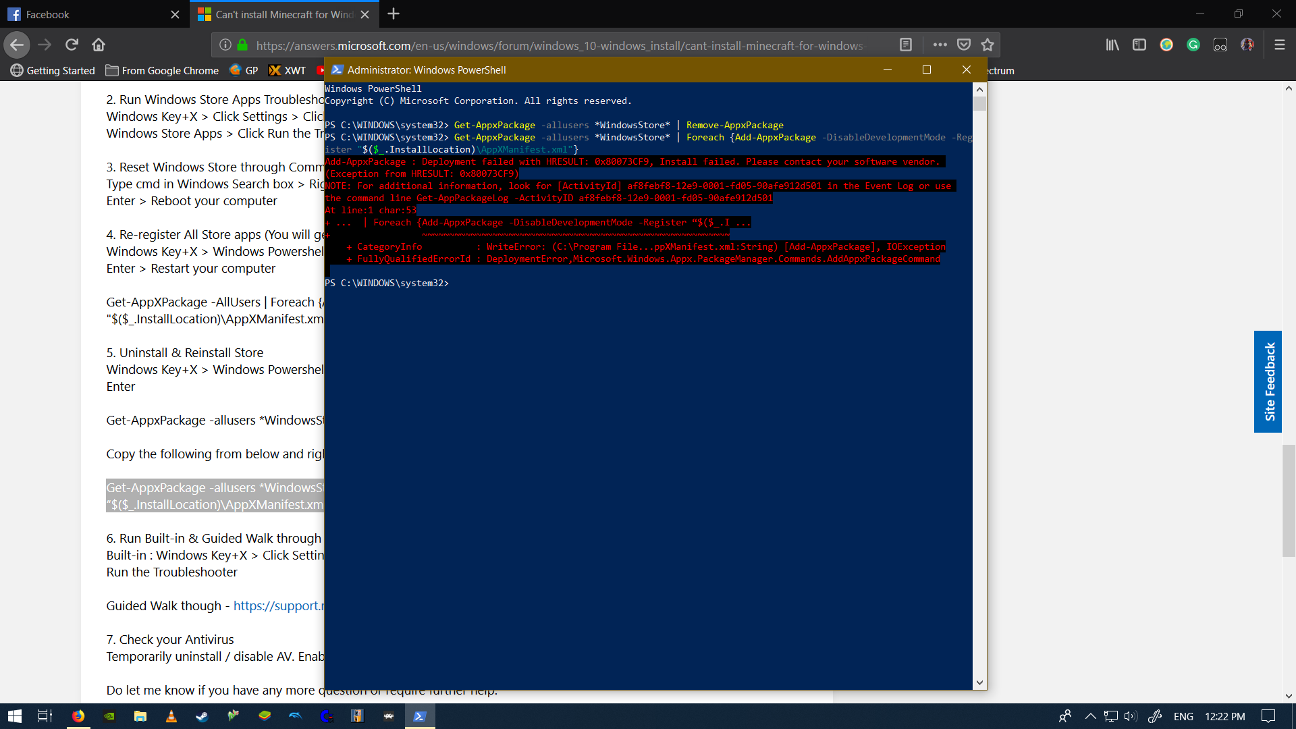Image resolution: width=1296 pixels, height=729 pixels.
Task: Open the PowerShell window system menu icon
Action: 337,70
